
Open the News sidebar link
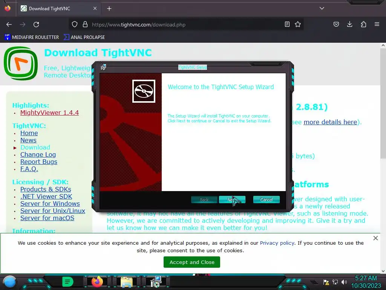pos(28,140)
